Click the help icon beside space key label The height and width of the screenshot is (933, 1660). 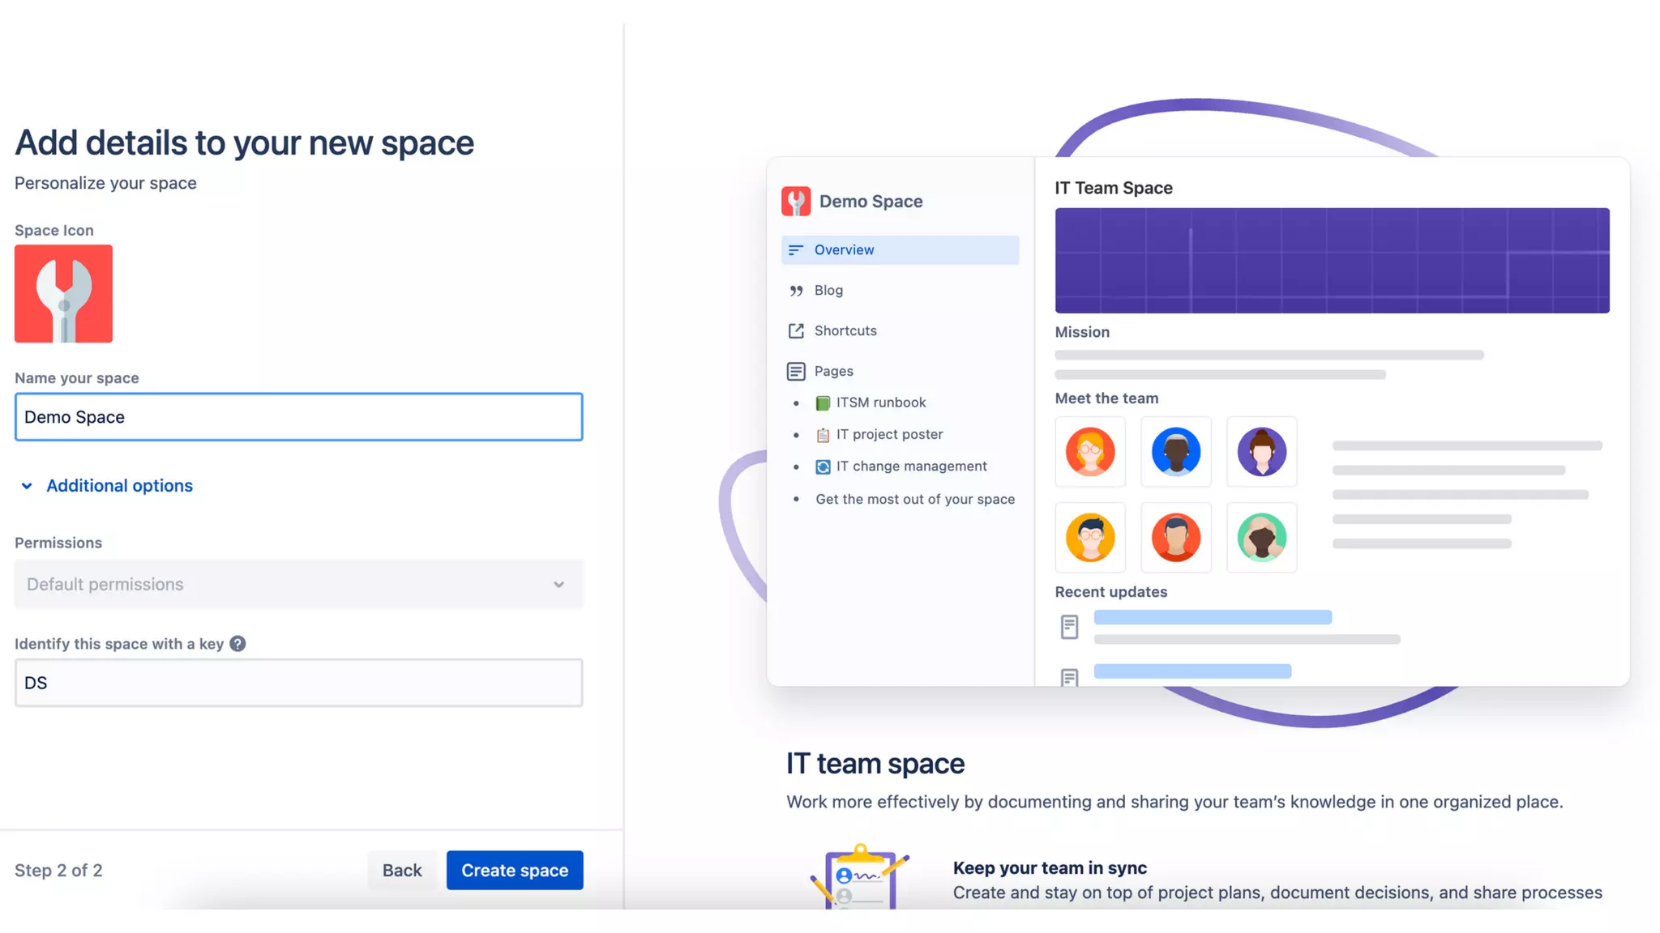point(237,644)
